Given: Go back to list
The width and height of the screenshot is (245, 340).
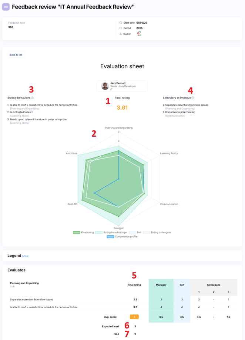Looking at the screenshot, I should click(x=16, y=55).
